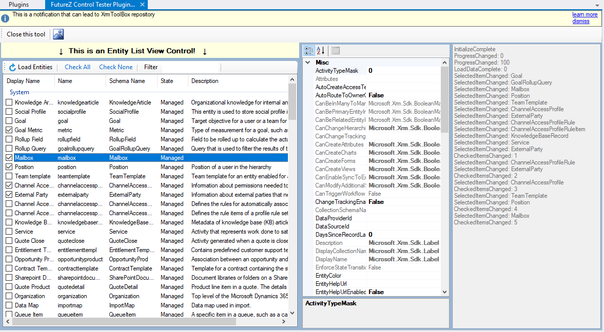The image size is (604, 332).
Task: Collapse the System group header
Action: pos(20,92)
